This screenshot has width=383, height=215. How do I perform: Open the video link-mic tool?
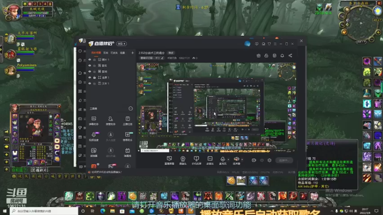click(x=94, y=137)
